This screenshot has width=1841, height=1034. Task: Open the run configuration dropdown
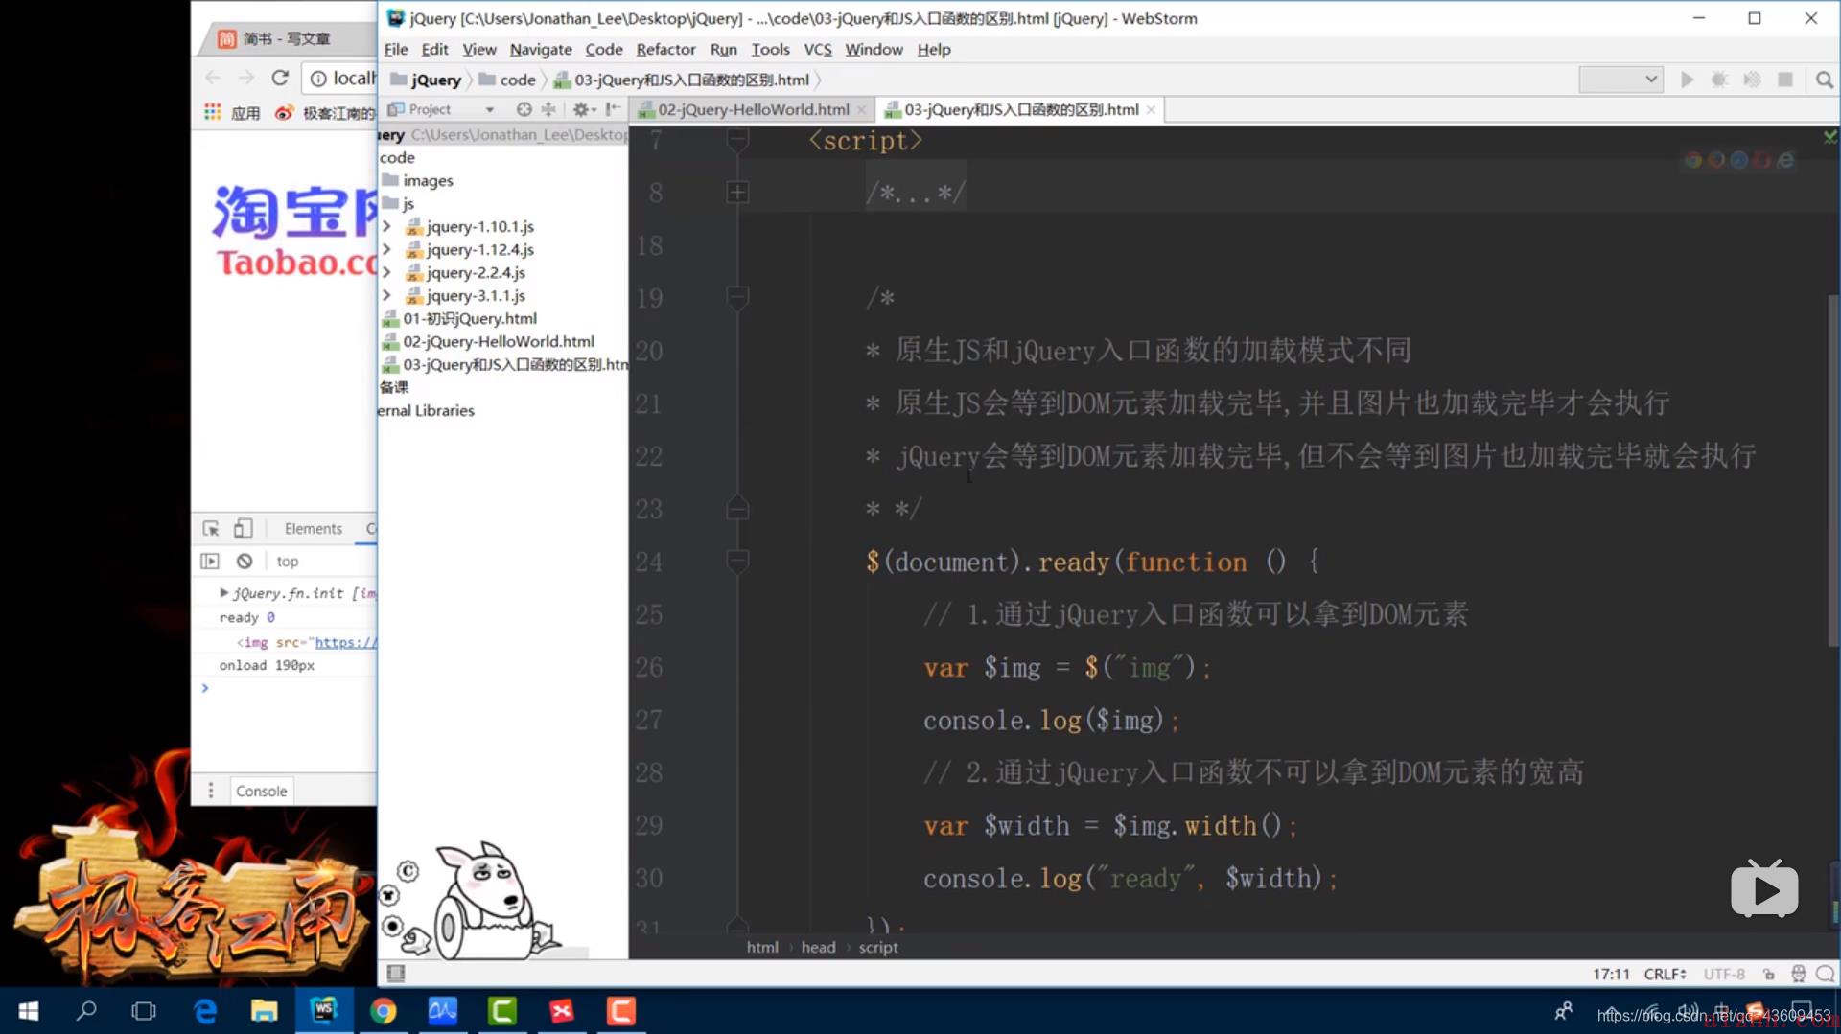tap(1620, 80)
